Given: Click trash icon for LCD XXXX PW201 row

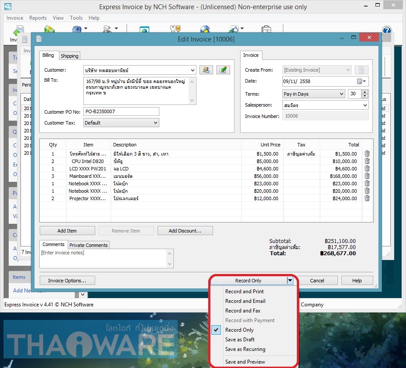Looking at the screenshot, I should [x=367, y=168].
